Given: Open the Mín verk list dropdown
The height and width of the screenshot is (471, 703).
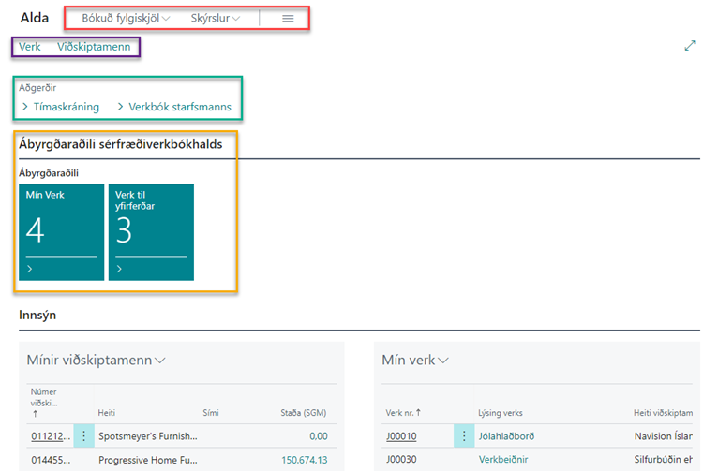Looking at the screenshot, I should (x=415, y=360).
